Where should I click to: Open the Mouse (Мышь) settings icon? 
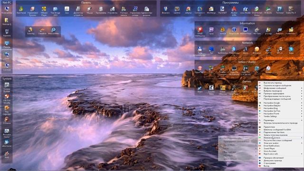coord(89,10)
